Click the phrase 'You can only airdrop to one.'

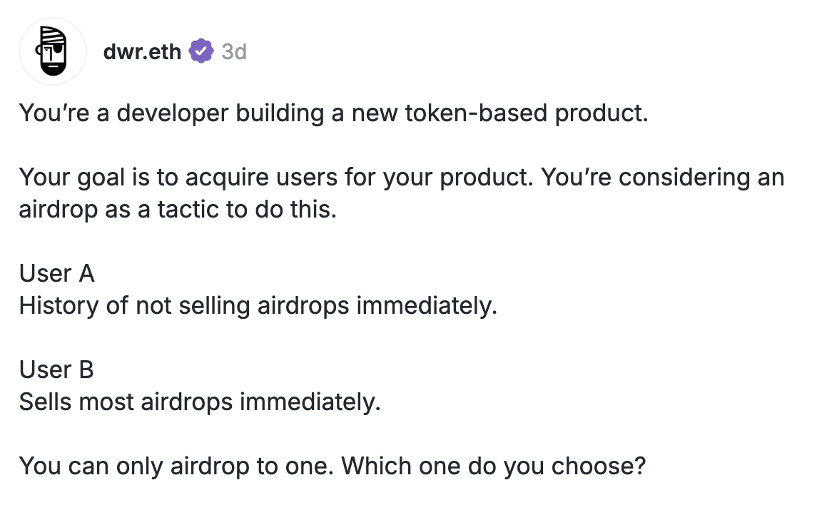point(177,466)
